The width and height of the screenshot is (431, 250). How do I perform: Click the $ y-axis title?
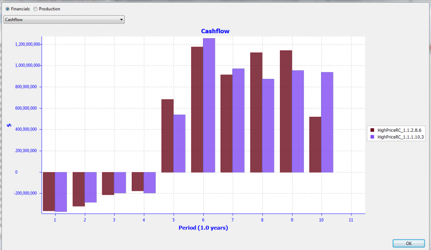pyautogui.click(x=9, y=125)
